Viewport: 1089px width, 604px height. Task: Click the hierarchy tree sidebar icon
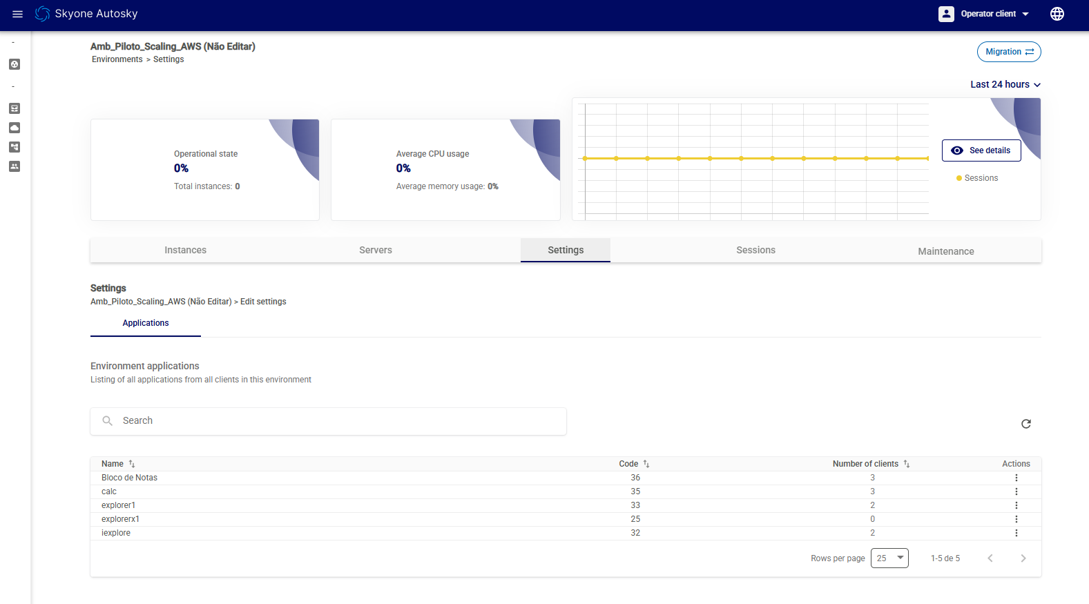point(15,147)
